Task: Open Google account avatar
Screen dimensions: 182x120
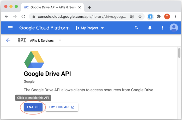Action: (x=174, y=28)
